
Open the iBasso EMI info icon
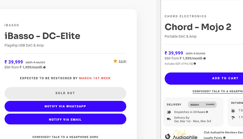pos(44,67)
